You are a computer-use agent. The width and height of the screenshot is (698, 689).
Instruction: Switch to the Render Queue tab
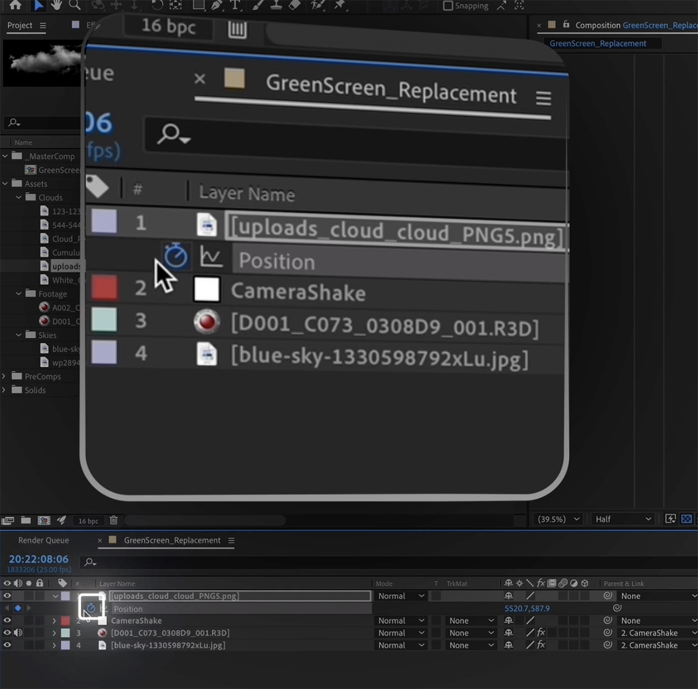click(x=44, y=540)
